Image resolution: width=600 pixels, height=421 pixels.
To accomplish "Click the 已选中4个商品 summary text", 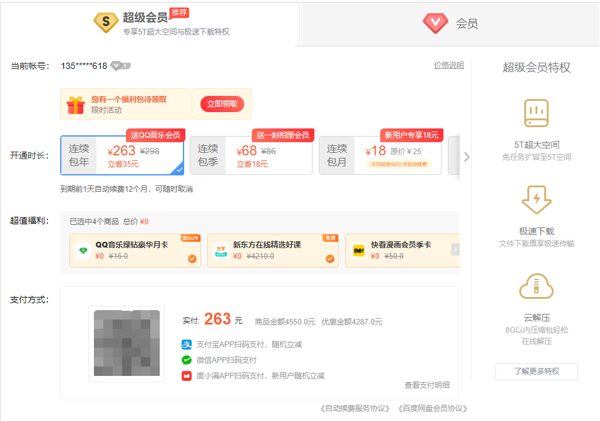I will pyautogui.click(x=94, y=222).
